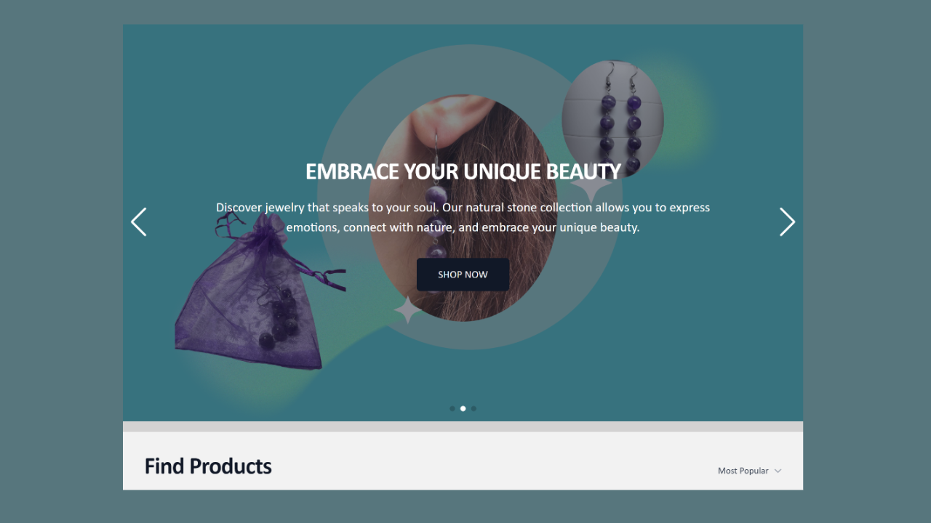Image resolution: width=931 pixels, height=523 pixels.
Task: Click the grey divider bar below the carousel
Action: coord(463,426)
